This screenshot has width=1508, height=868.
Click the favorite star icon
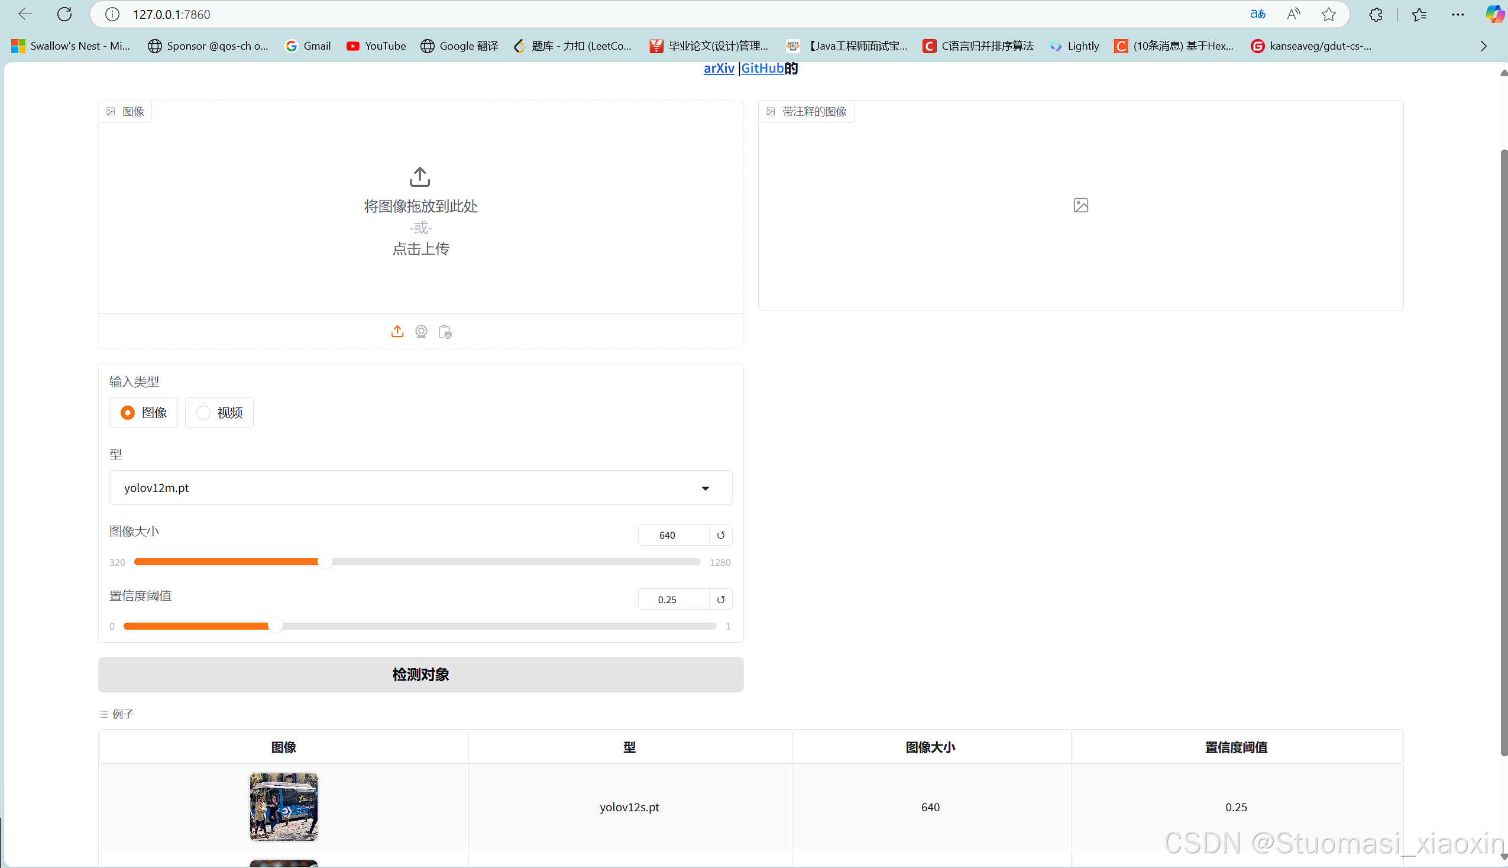pos(1328,14)
